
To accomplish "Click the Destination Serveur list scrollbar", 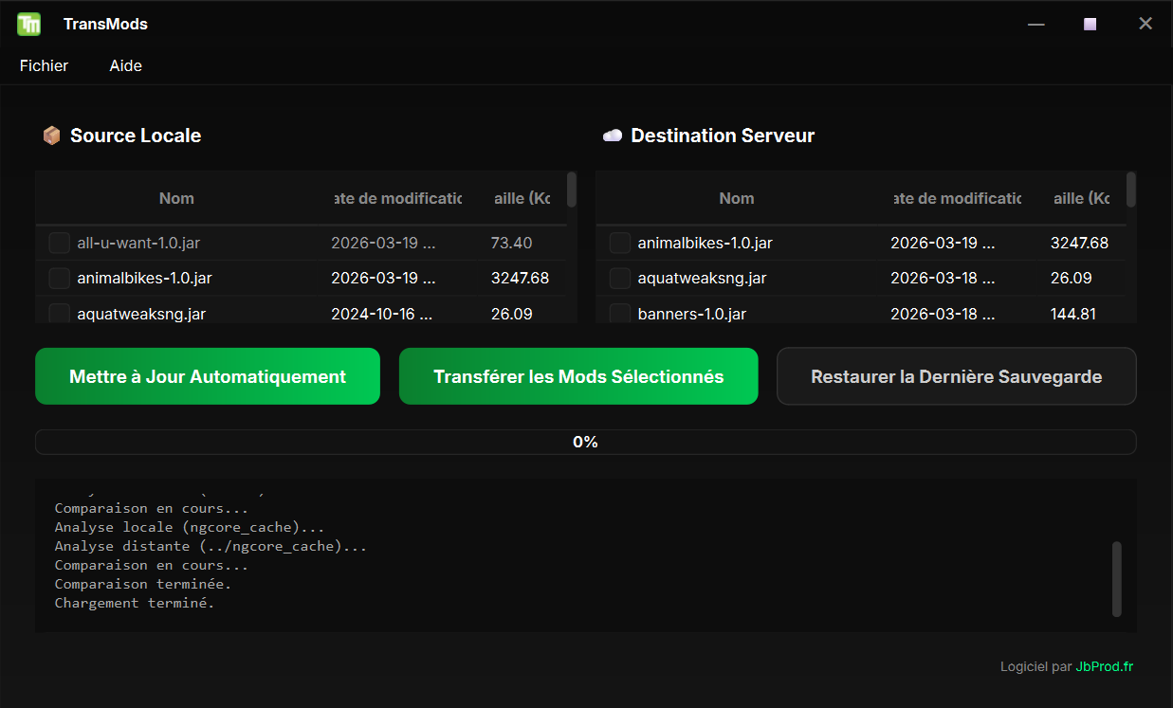I will click(x=1131, y=190).
